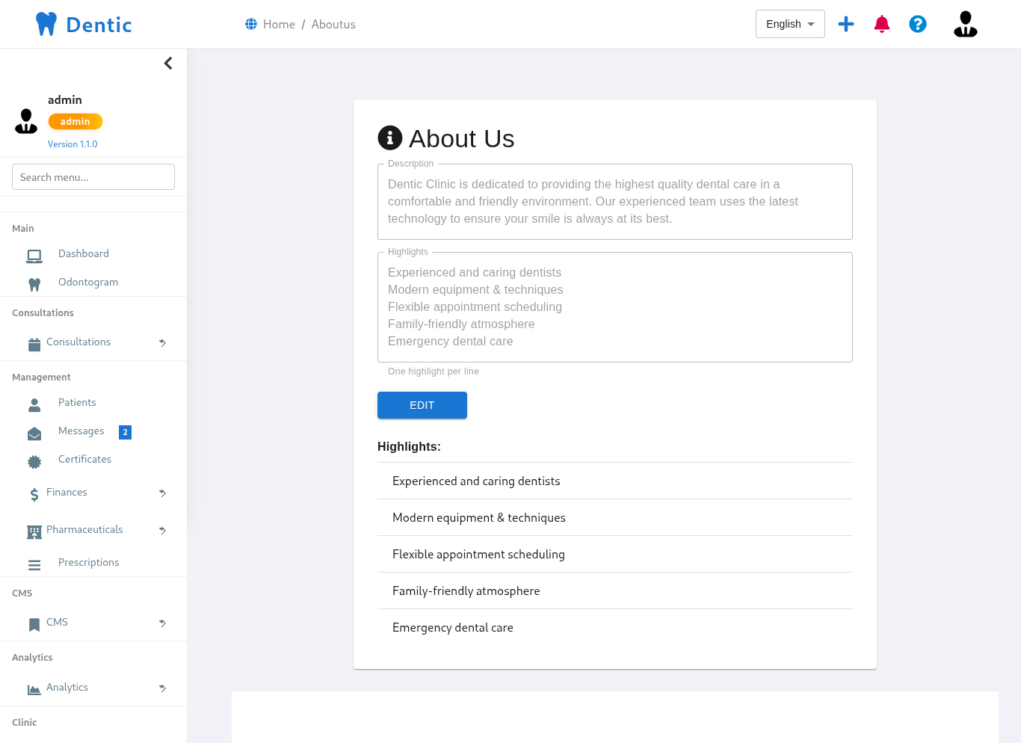Expand the Finances submenu
The height and width of the screenshot is (743, 1021).
point(162,493)
